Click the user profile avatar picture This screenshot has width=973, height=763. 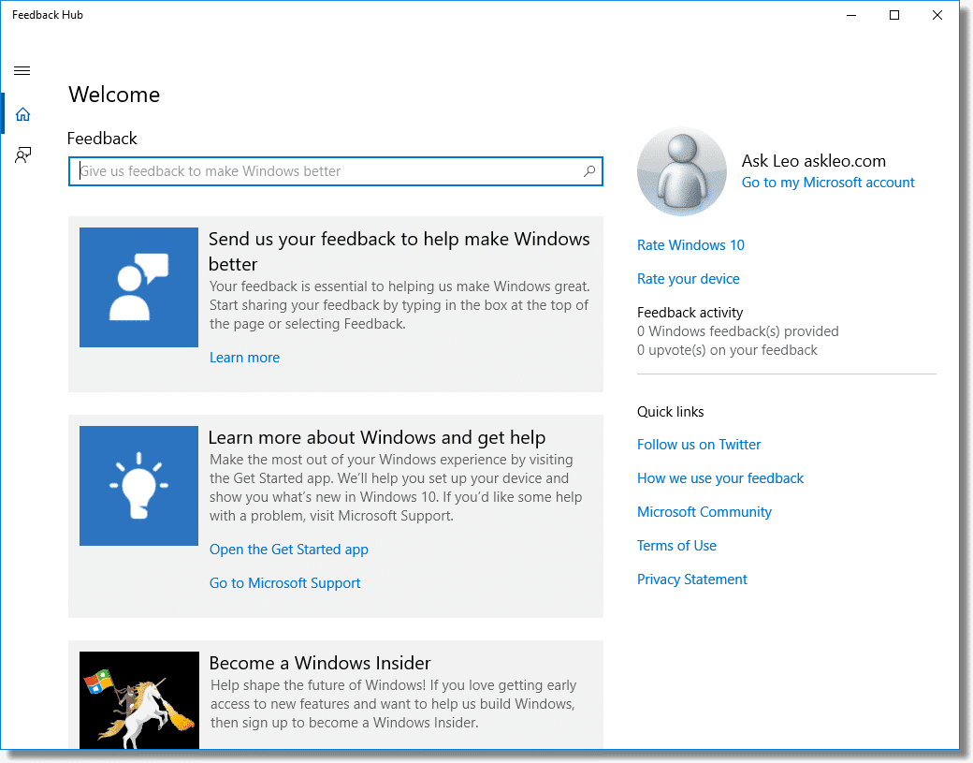(681, 171)
